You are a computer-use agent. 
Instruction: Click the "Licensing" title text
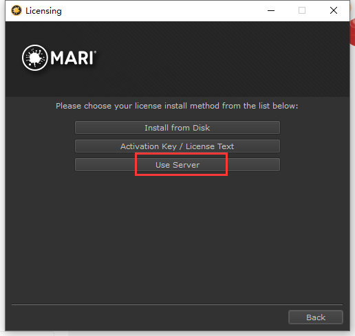43,11
